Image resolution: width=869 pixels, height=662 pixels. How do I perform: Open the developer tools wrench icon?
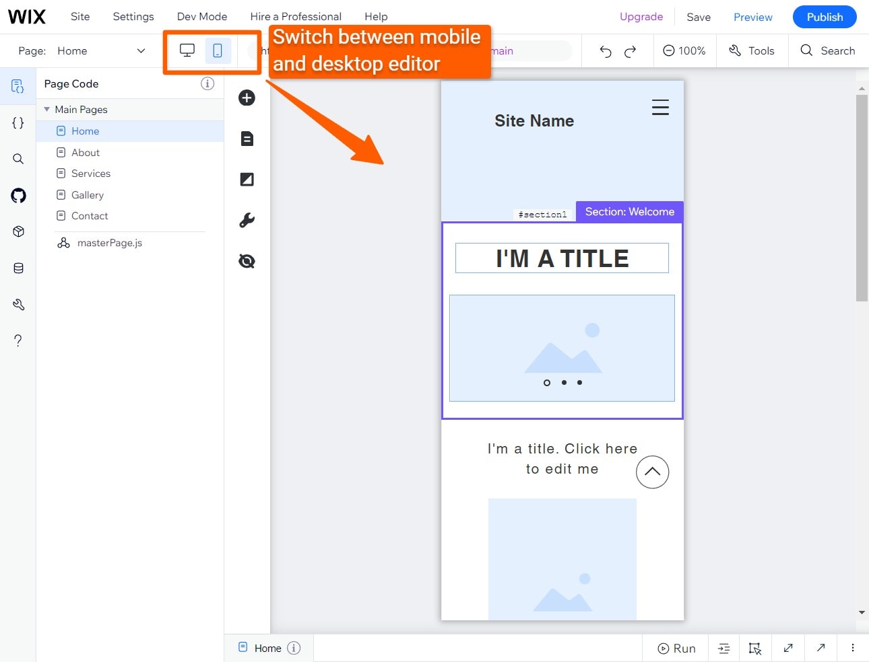247,220
